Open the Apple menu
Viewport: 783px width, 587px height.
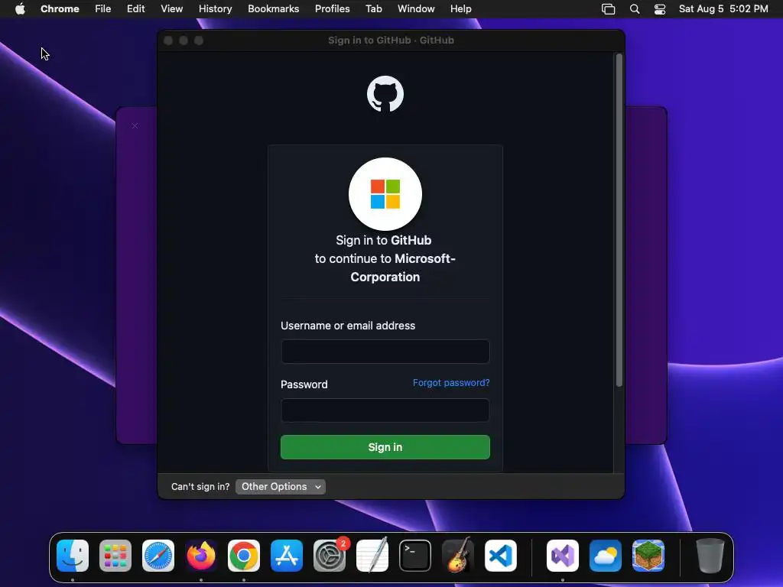pos(20,8)
